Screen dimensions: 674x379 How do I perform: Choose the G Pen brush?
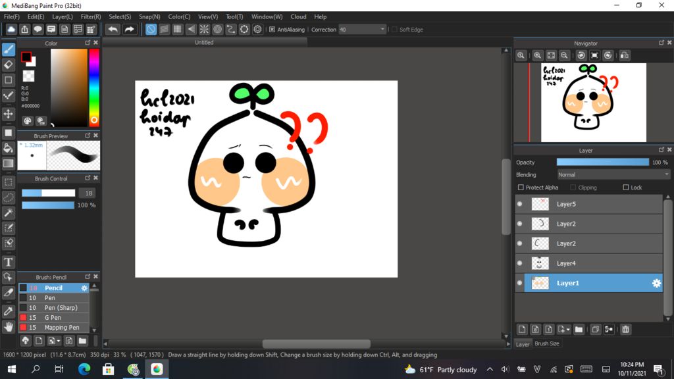click(x=54, y=318)
